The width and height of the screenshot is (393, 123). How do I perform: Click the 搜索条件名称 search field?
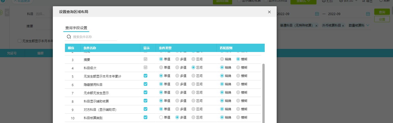pyautogui.click(x=94, y=37)
